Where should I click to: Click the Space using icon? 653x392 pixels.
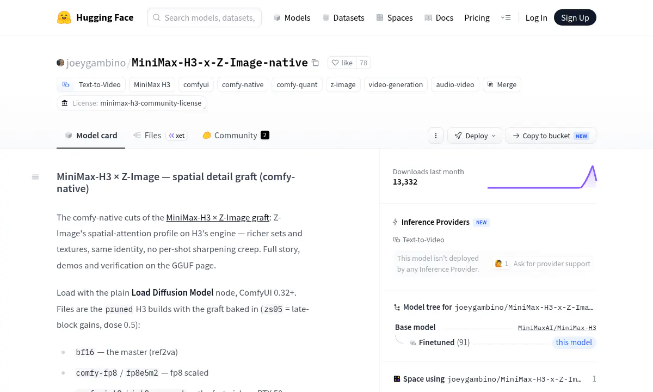click(x=397, y=379)
